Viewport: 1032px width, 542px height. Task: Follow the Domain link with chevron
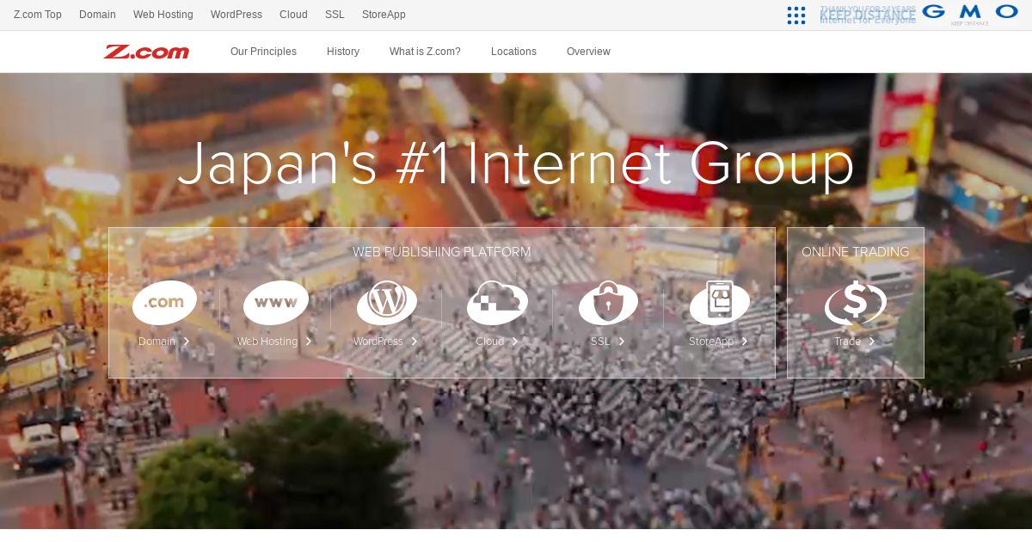point(164,342)
